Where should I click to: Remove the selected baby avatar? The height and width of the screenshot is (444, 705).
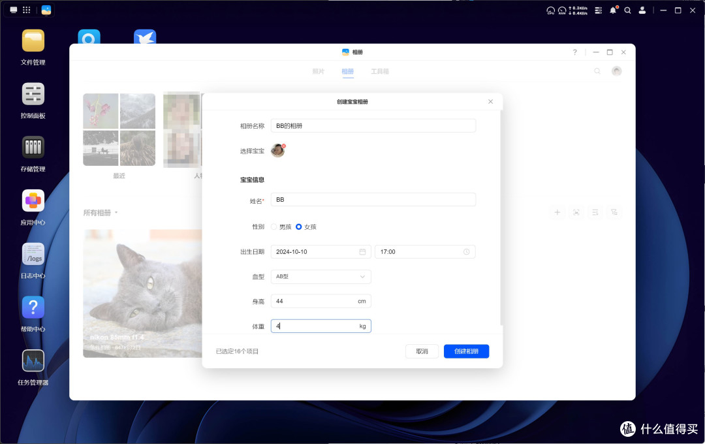[284, 146]
